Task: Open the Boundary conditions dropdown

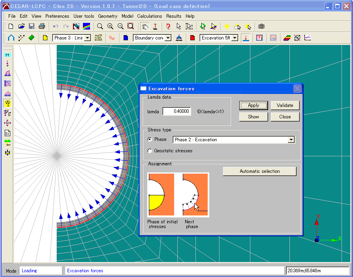Action: tap(168, 38)
